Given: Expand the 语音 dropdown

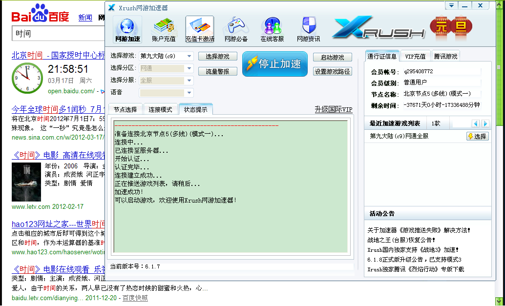Looking at the screenshot, I should pyautogui.click(x=189, y=93).
